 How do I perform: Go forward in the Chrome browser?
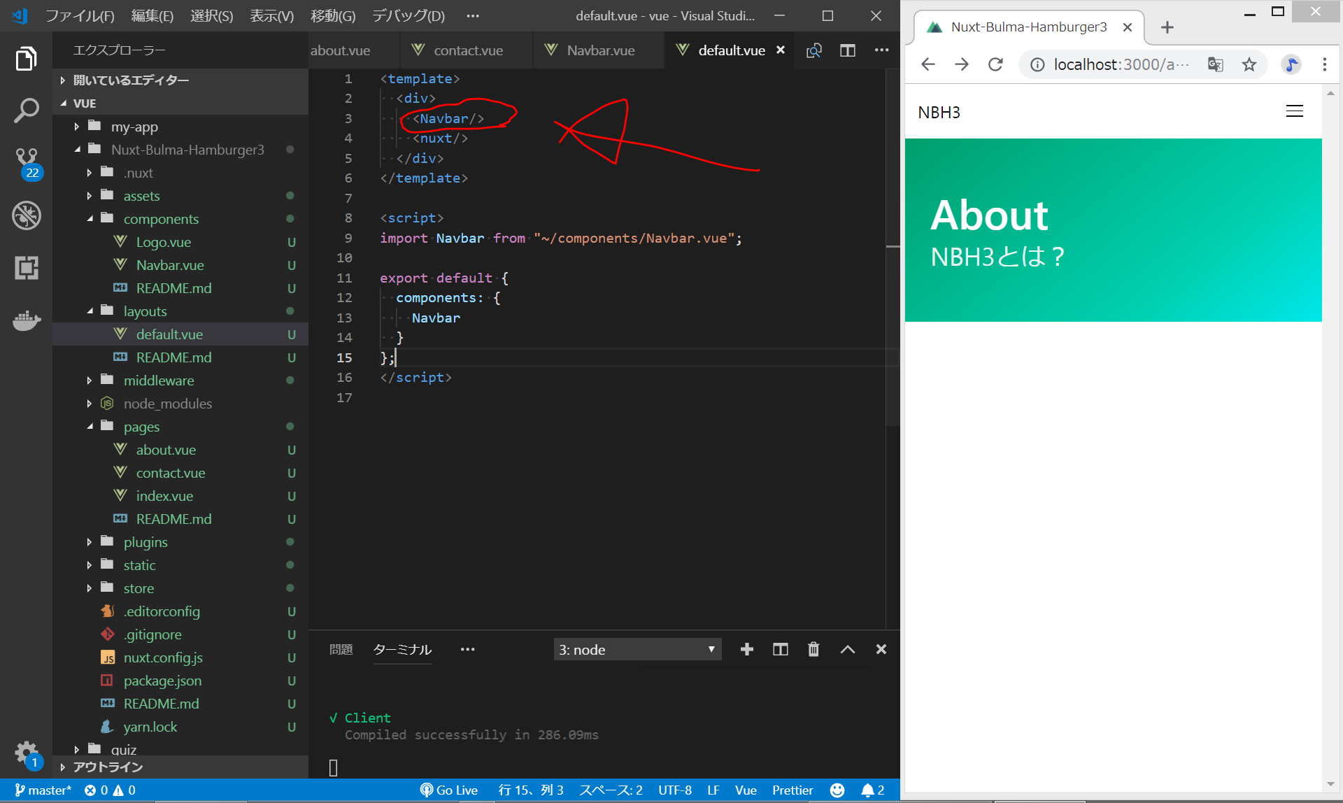[x=962, y=64]
